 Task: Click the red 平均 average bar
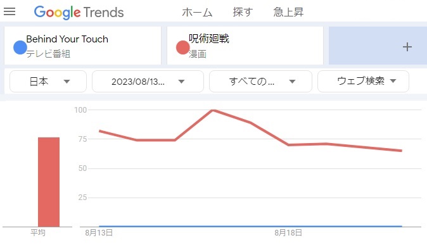coord(49,182)
